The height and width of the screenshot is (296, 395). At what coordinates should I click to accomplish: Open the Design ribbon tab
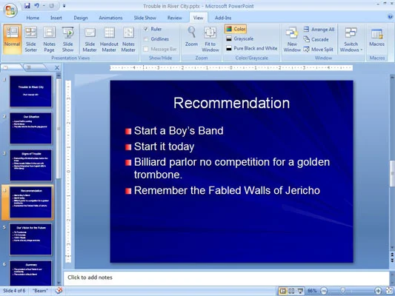tap(81, 18)
